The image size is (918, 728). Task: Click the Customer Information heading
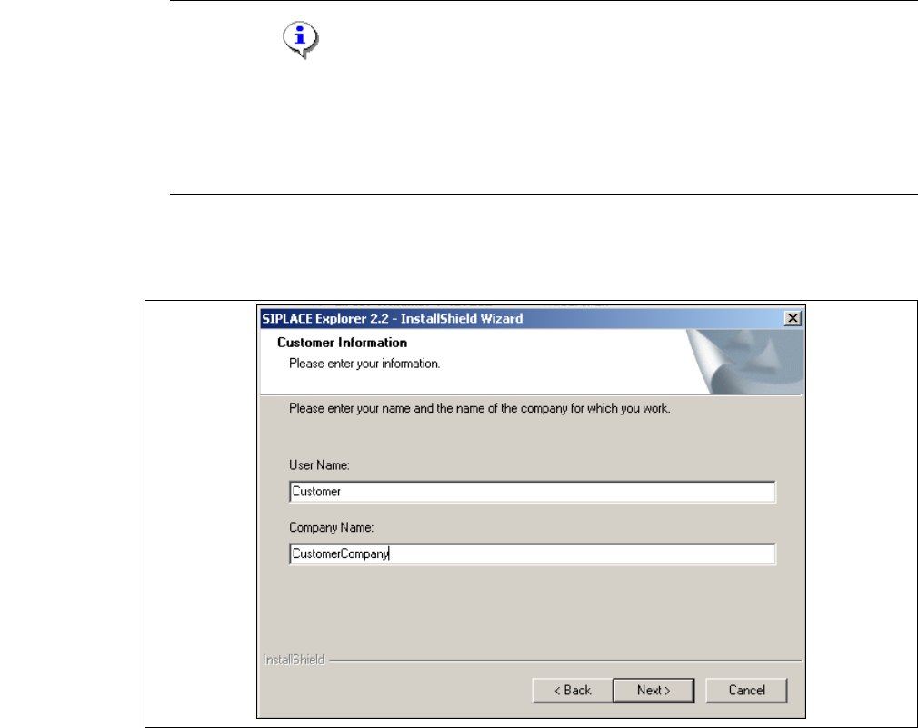pos(342,343)
